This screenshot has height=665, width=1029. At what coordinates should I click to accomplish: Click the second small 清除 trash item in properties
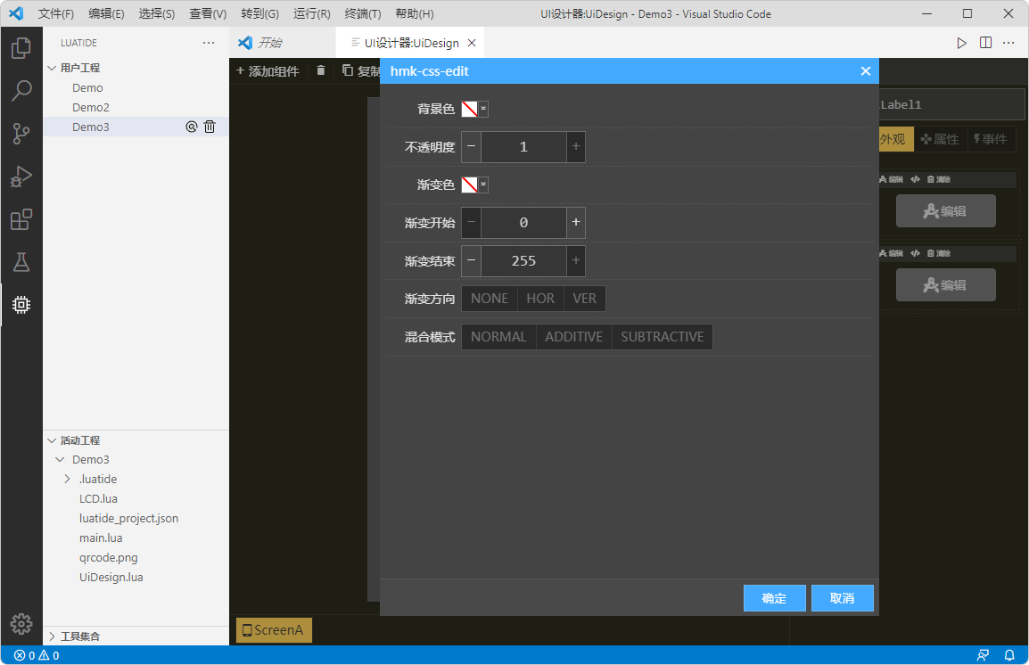(939, 253)
